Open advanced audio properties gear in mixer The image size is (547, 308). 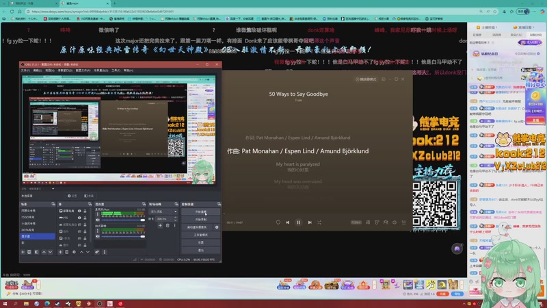(96, 252)
